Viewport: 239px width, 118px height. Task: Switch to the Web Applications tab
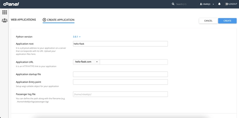pyautogui.click(x=24, y=20)
